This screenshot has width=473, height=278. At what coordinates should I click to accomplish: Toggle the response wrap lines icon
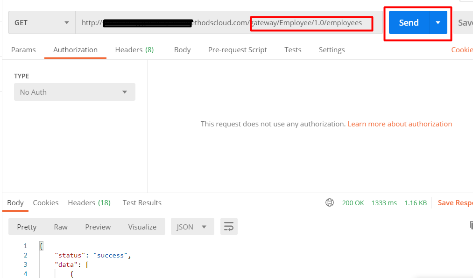pyautogui.click(x=229, y=227)
